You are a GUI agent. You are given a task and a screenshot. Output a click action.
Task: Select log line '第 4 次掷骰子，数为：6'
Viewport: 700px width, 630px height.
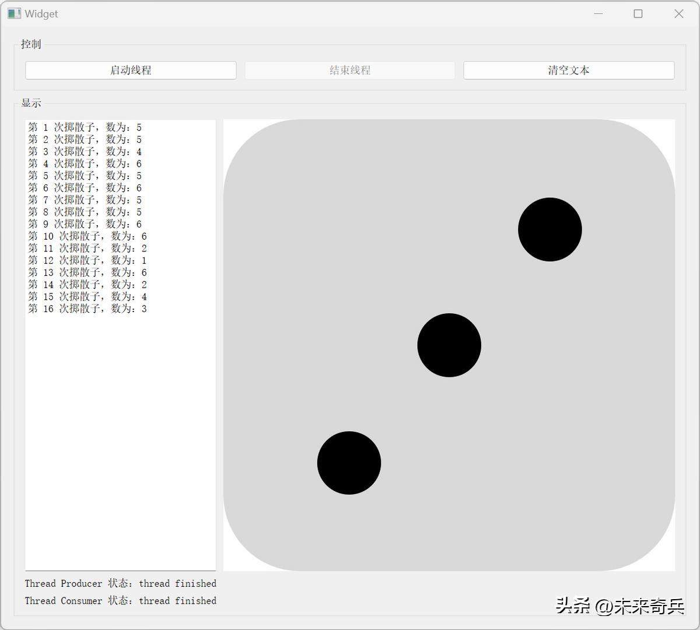(85, 163)
